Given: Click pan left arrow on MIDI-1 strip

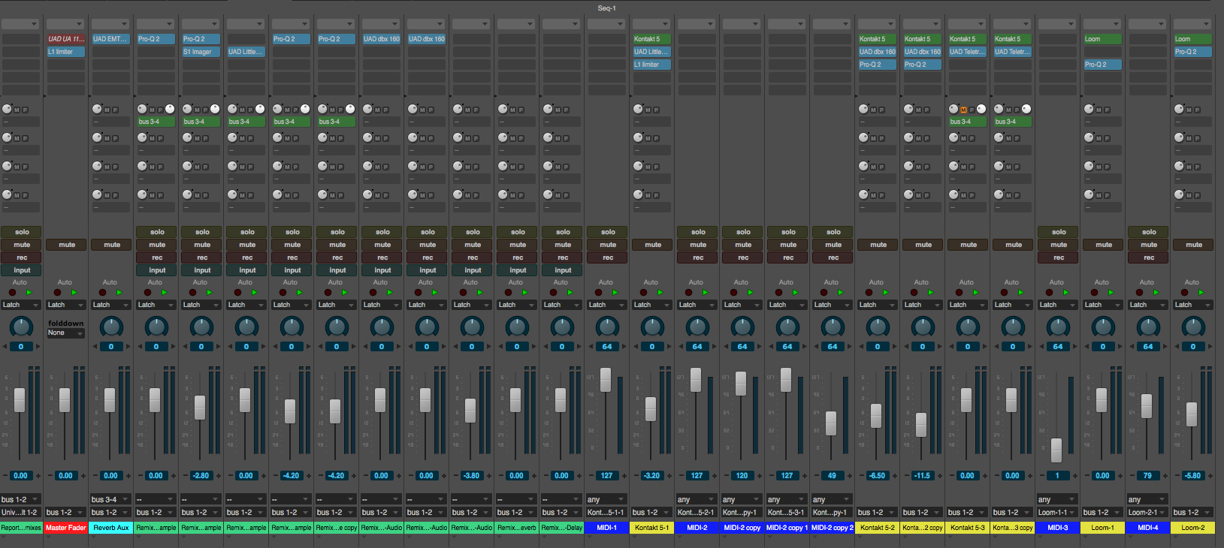Looking at the screenshot, I should coord(591,347).
